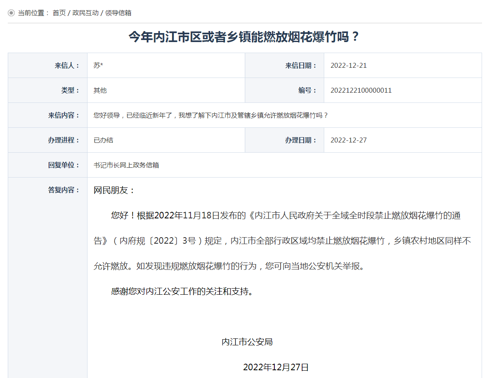Click the 来信内容 question text
This screenshot has width=489, height=378.
point(211,115)
